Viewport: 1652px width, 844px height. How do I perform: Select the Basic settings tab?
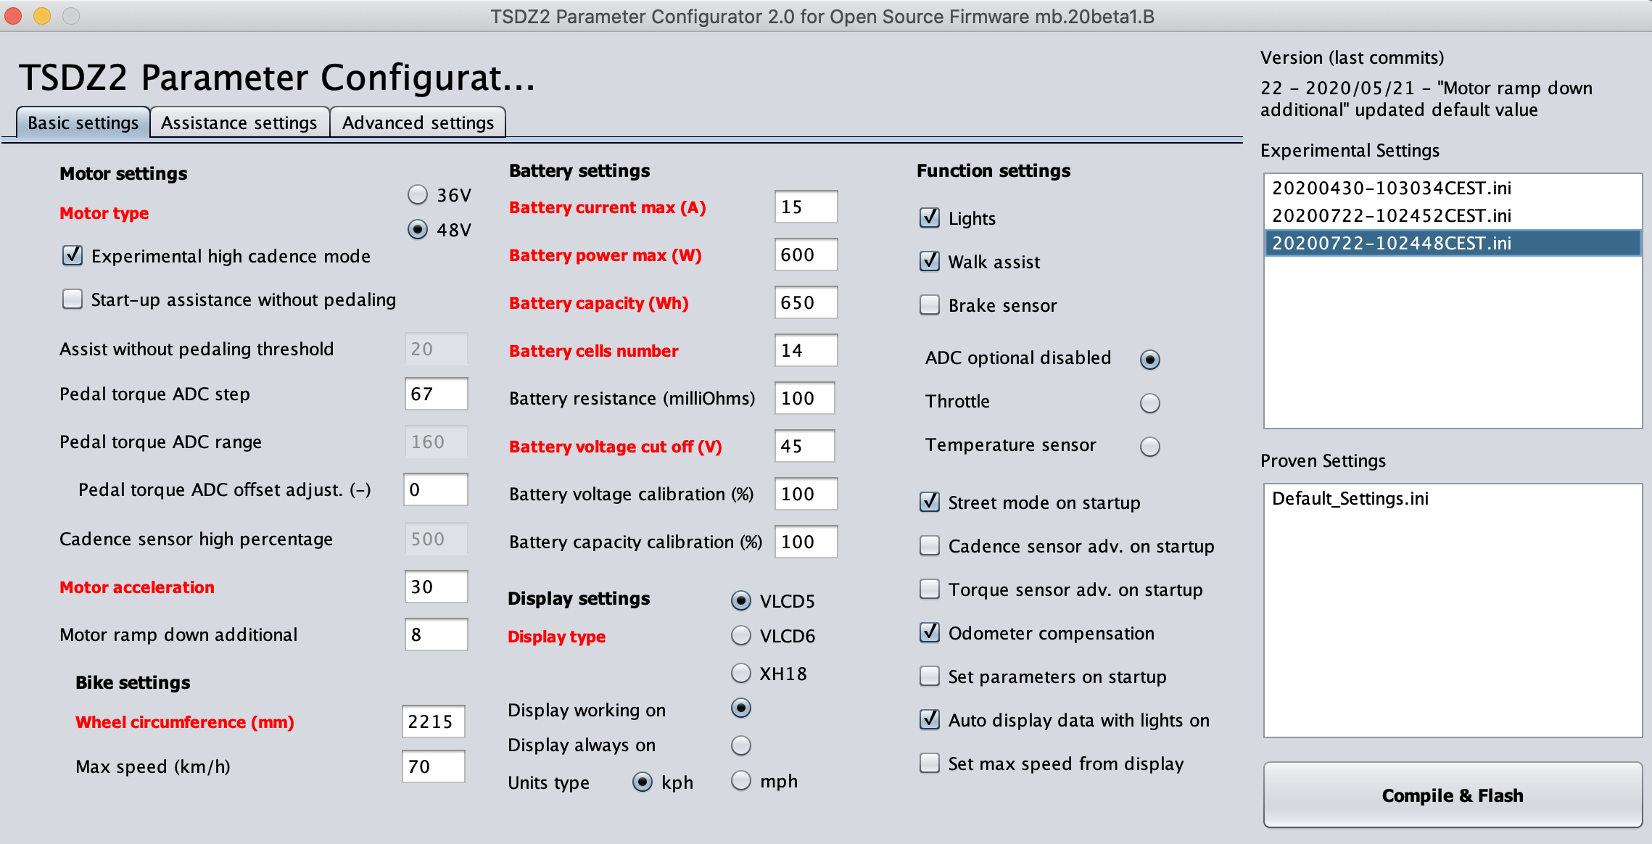(x=83, y=123)
